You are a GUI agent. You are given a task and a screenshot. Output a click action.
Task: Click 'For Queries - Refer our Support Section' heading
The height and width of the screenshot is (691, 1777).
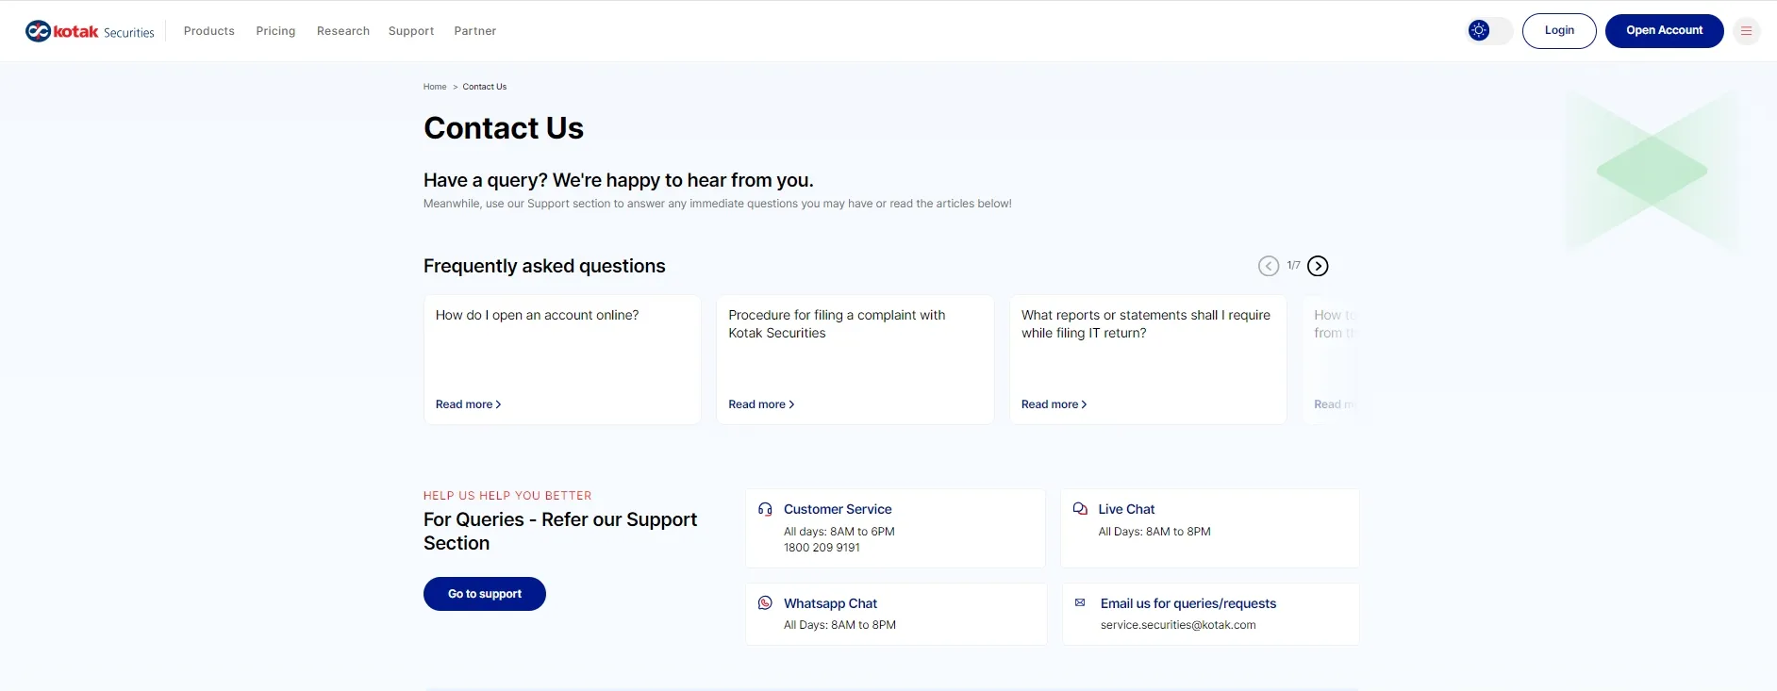pos(560,532)
